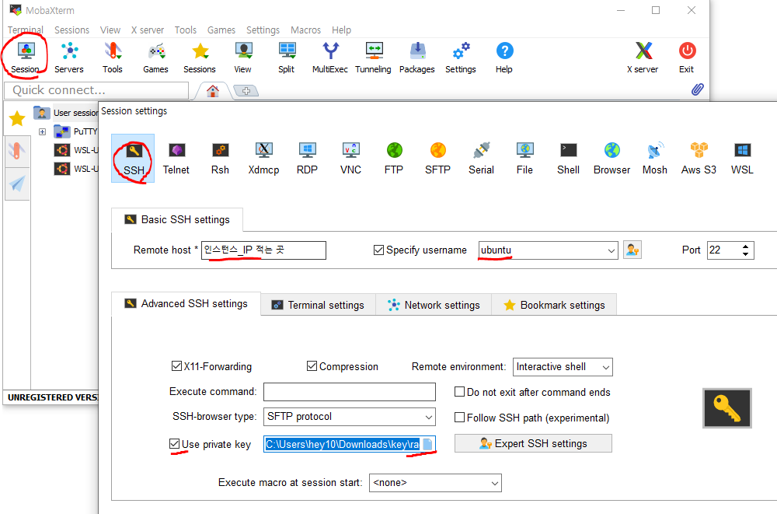Open Remote environment Interactive shell dropdown
777x514 pixels.
coord(563,367)
